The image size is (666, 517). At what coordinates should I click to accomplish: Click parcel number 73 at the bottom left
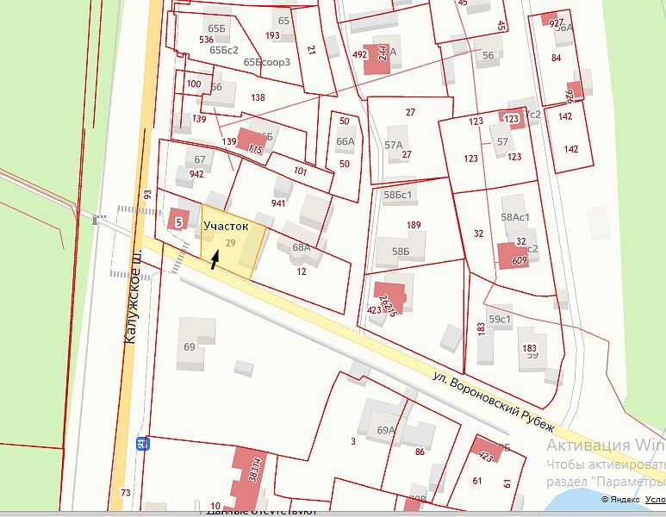(125, 493)
